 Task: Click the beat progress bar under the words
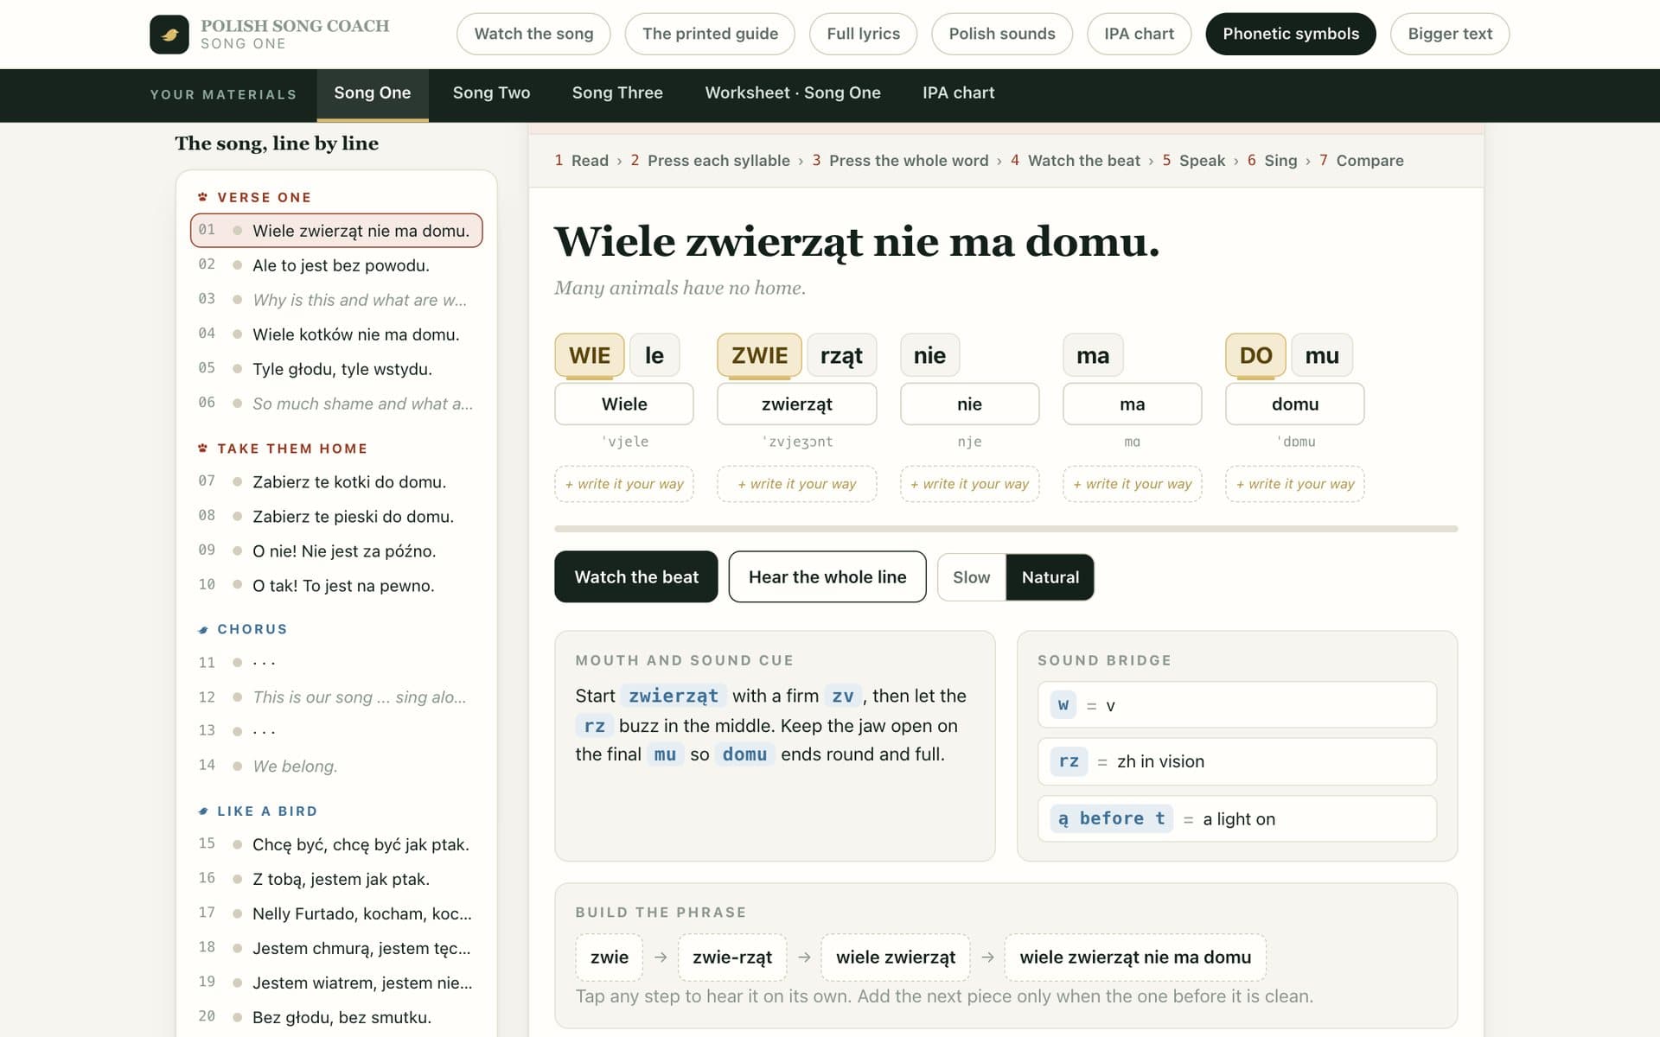click(1006, 528)
